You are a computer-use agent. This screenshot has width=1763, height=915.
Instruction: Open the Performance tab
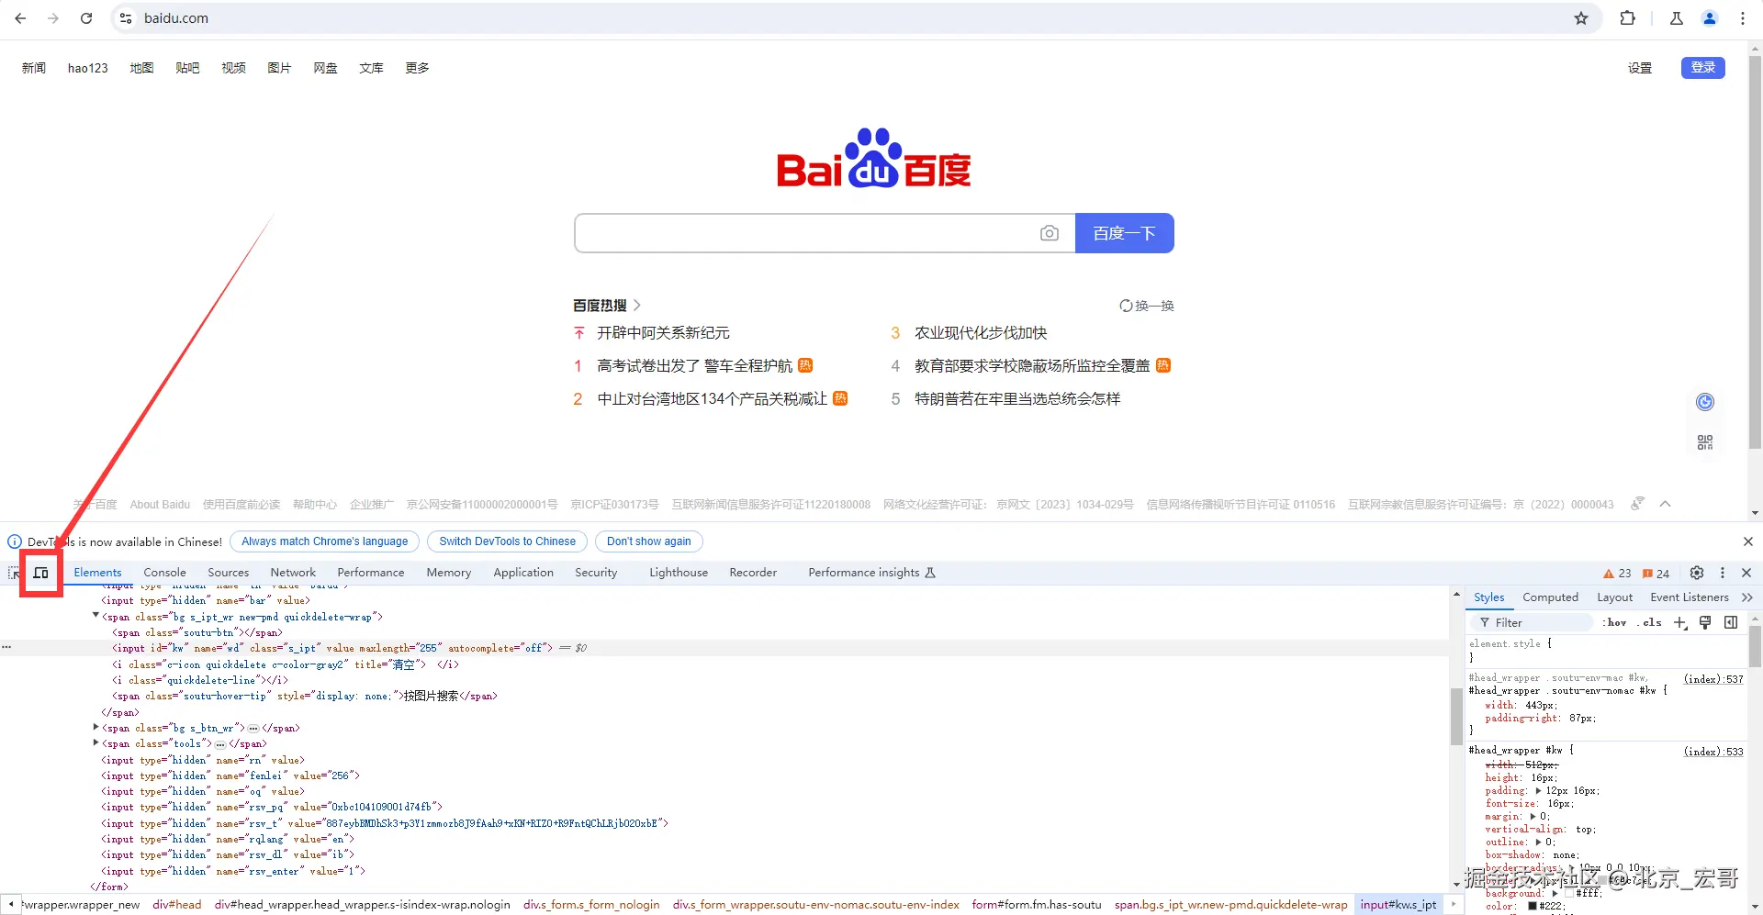[371, 573]
